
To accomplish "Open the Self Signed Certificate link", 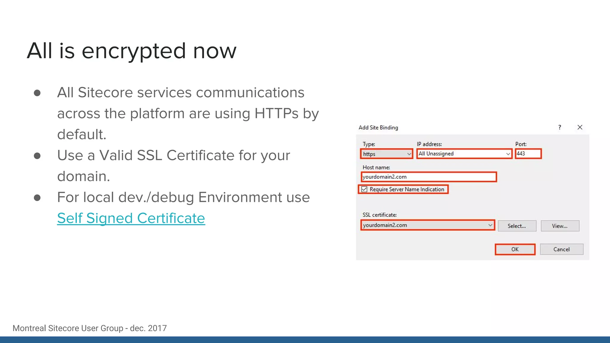I will coord(131,218).
